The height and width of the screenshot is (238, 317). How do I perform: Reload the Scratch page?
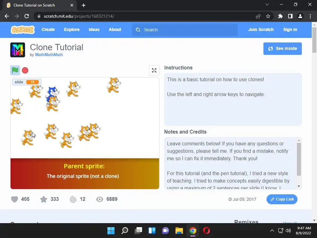[27, 16]
